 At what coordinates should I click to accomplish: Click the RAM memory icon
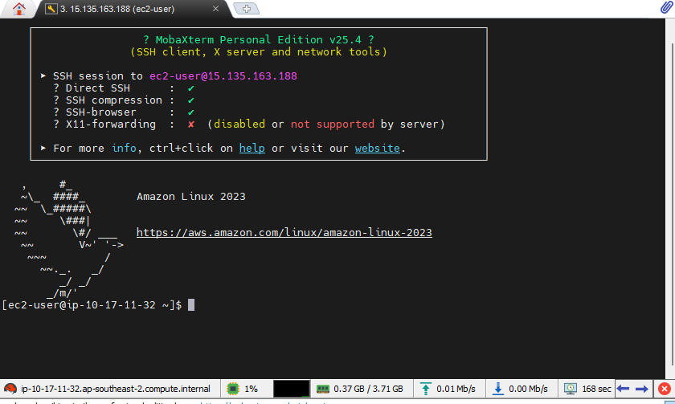(x=323, y=389)
